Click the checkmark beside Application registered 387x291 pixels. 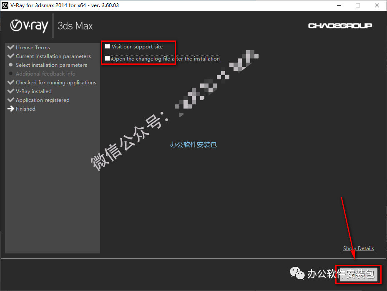point(10,100)
